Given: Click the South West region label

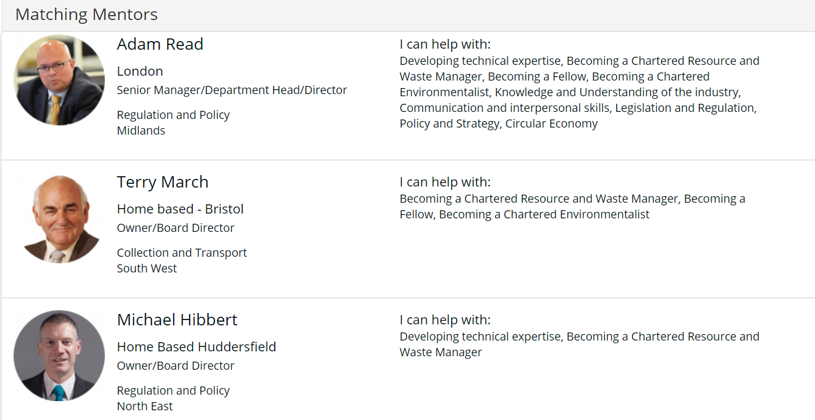Looking at the screenshot, I should 147,269.
